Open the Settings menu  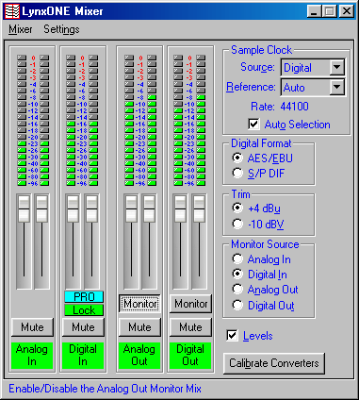(x=61, y=29)
